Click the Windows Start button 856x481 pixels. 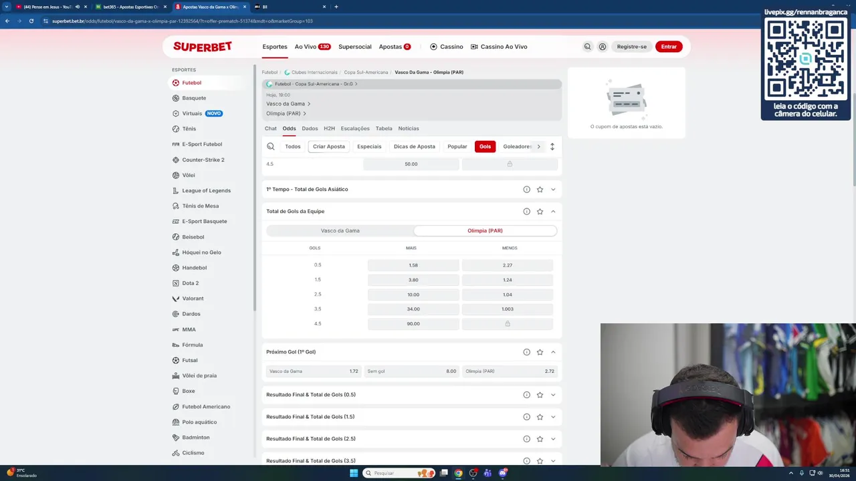(354, 473)
